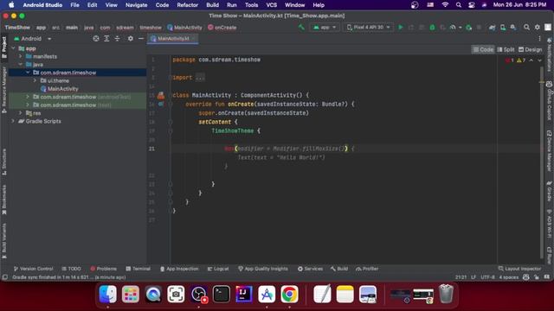Collapse all in Project panel
This screenshot has height=311, width=554.
[x=118, y=38]
